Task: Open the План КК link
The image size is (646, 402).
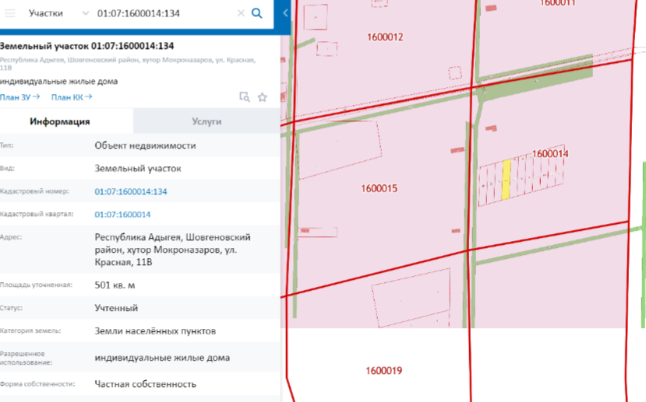Action: (71, 97)
